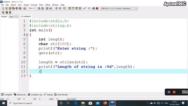Open the Help menu
This screenshot has height=106, width=188.
[x=63, y=5]
